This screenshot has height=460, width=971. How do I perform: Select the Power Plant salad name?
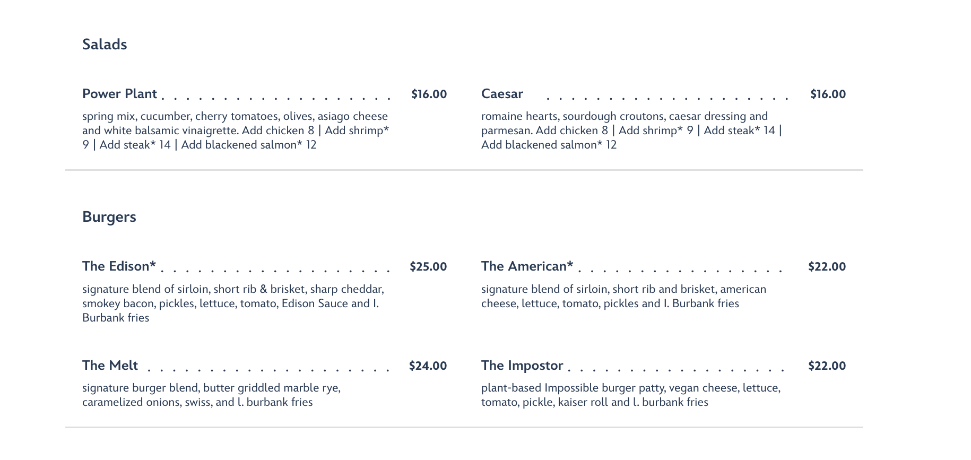point(119,94)
